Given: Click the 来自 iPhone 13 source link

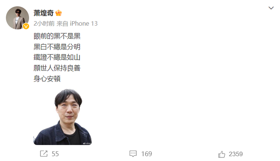Looking at the screenshot, I should (x=77, y=24).
